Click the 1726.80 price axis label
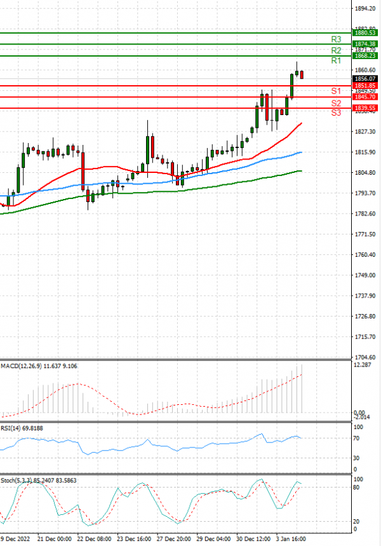 pyautogui.click(x=365, y=317)
